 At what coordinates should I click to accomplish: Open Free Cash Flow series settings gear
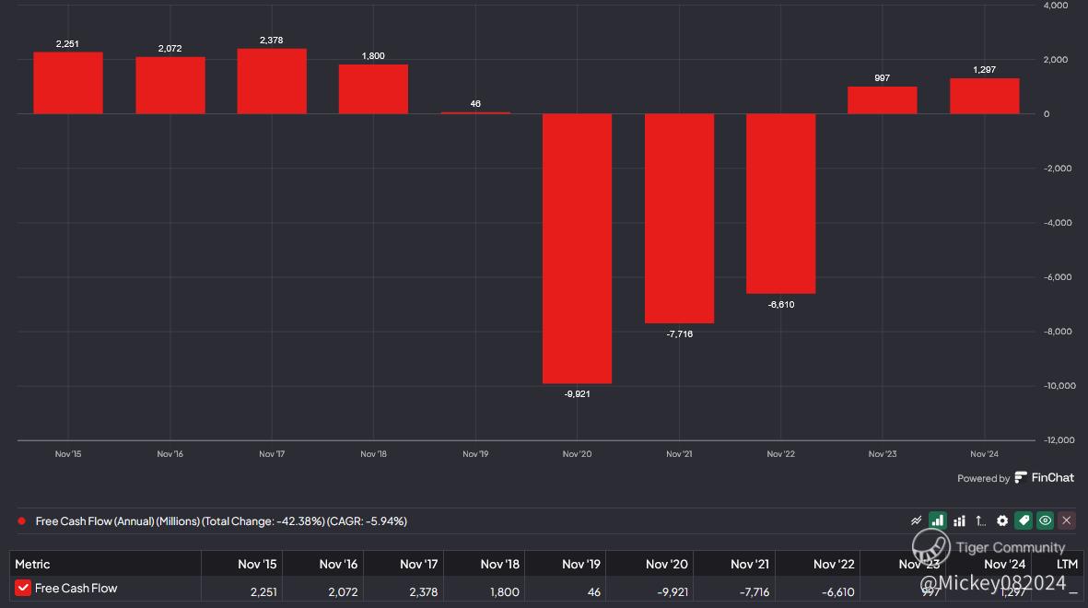tap(1002, 520)
